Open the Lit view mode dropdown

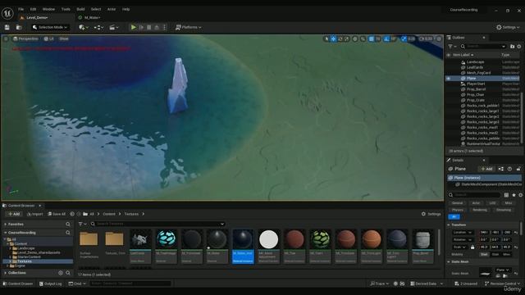coord(49,39)
